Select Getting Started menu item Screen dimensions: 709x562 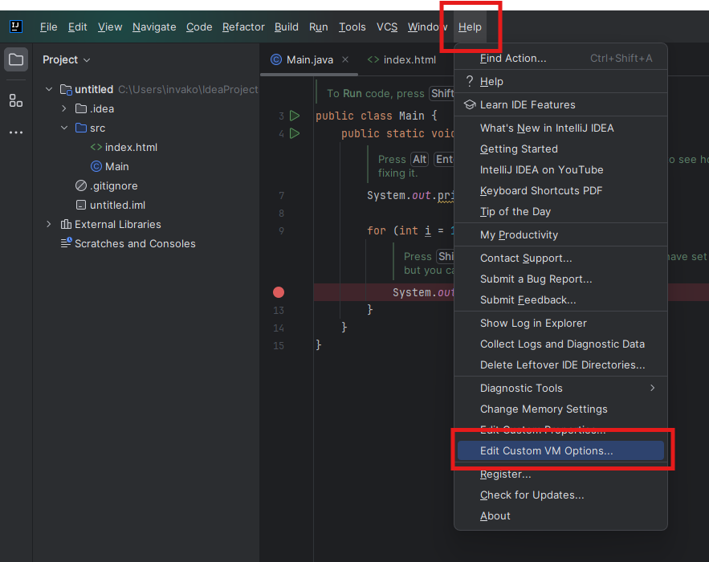560,149
